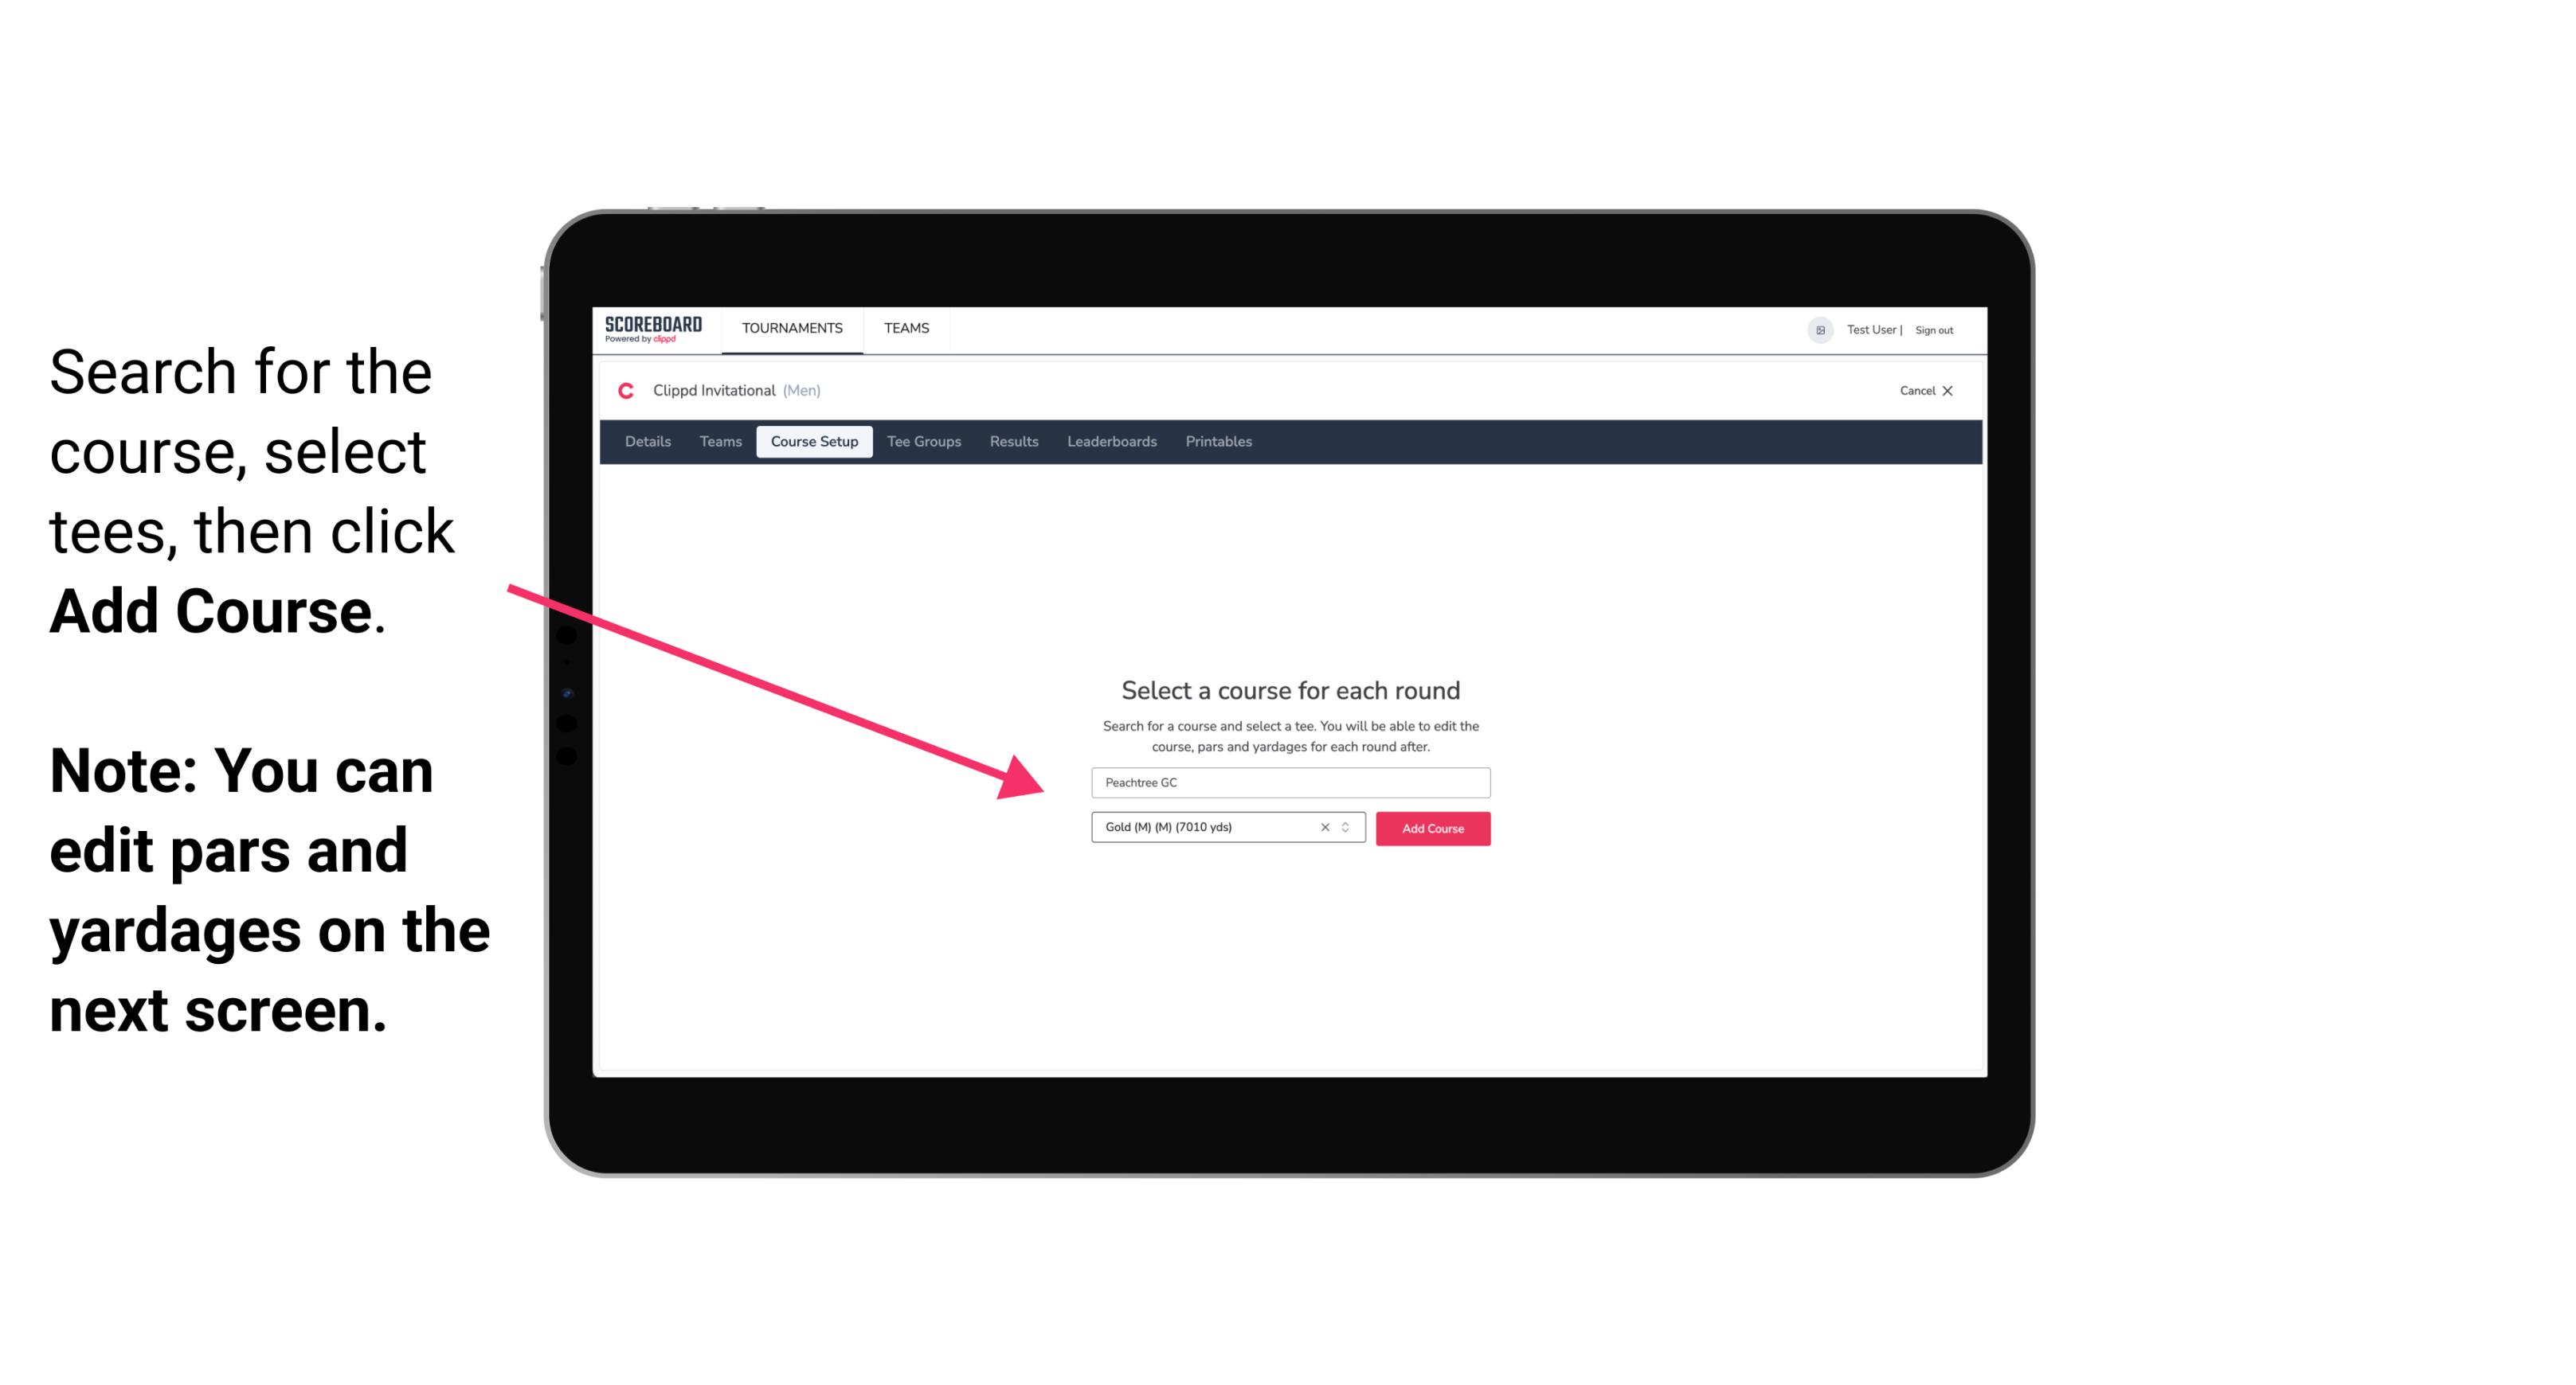Toggle visibility of Leaderboards tab
The height and width of the screenshot is (1385, 2576).
[1109, 442]
